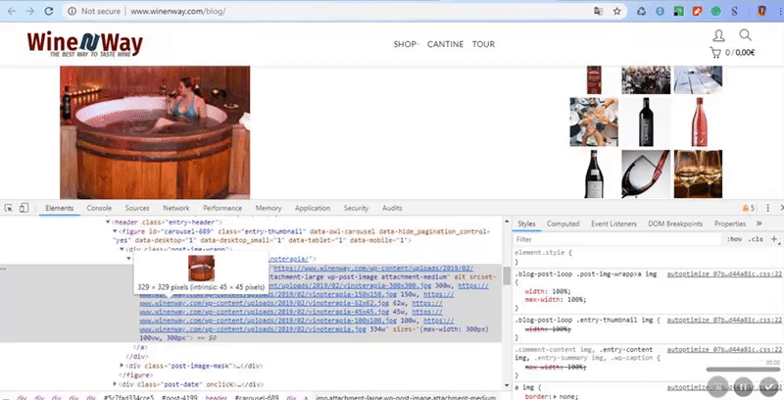Open the green square extension icon
The image size is (784, 400).
coord(678,11)
